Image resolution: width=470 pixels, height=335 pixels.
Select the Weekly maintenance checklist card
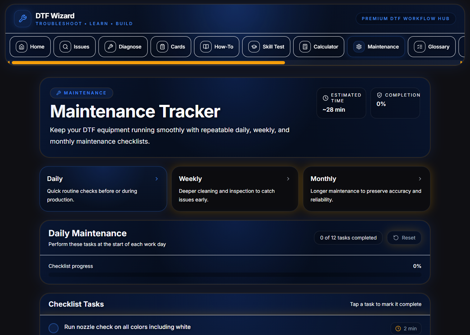coord(235,189)
